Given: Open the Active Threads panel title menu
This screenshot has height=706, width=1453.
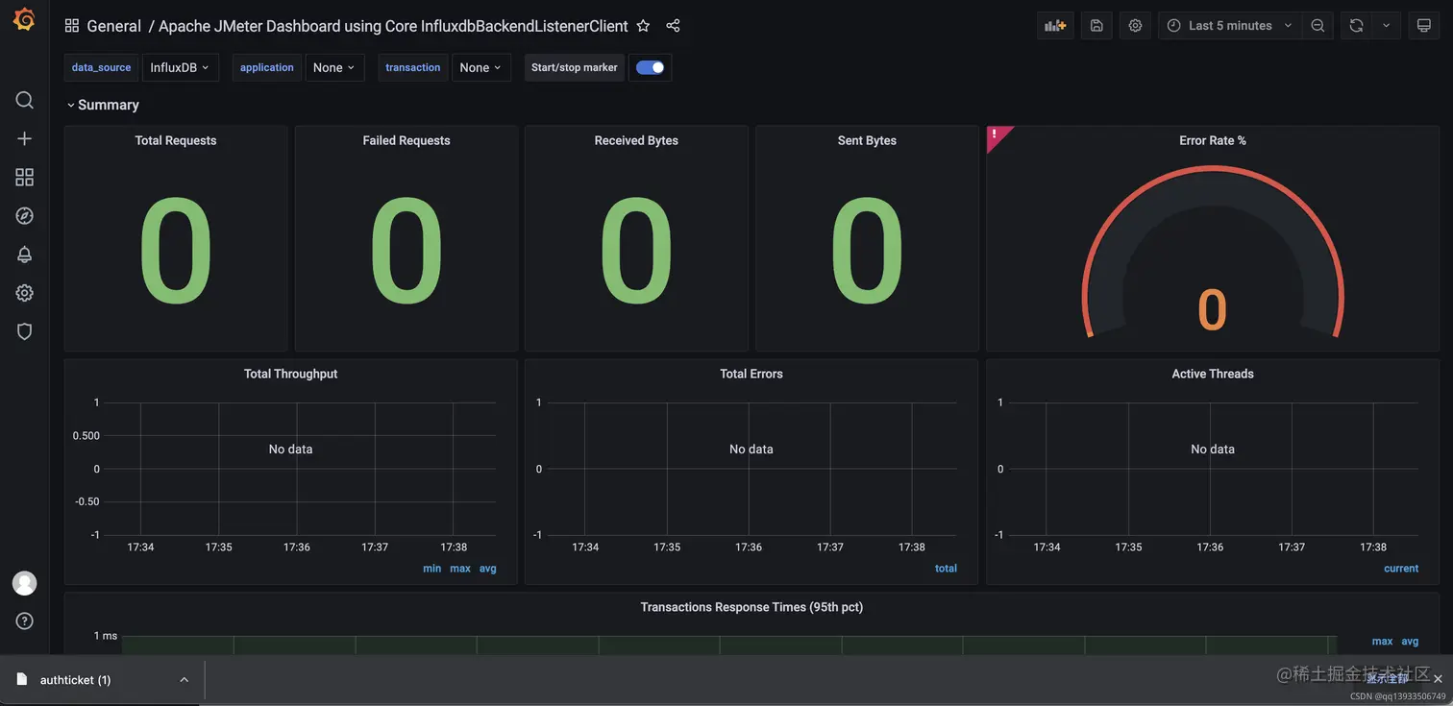Looking at the screenshot, I should click(1213, 374).
